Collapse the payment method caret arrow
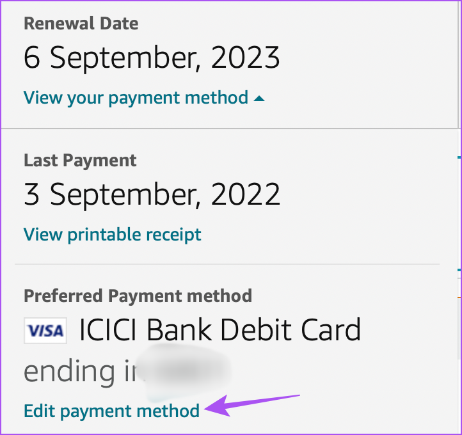The width and height of the screenshot is (462, 435). [259, 99]
